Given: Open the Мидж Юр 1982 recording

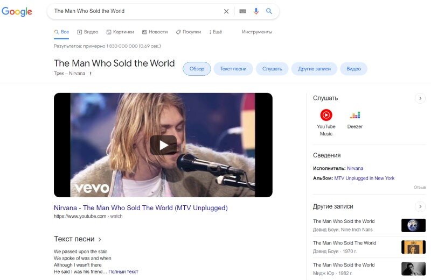Looking at the screenshot, I should [x=369, y=269].
